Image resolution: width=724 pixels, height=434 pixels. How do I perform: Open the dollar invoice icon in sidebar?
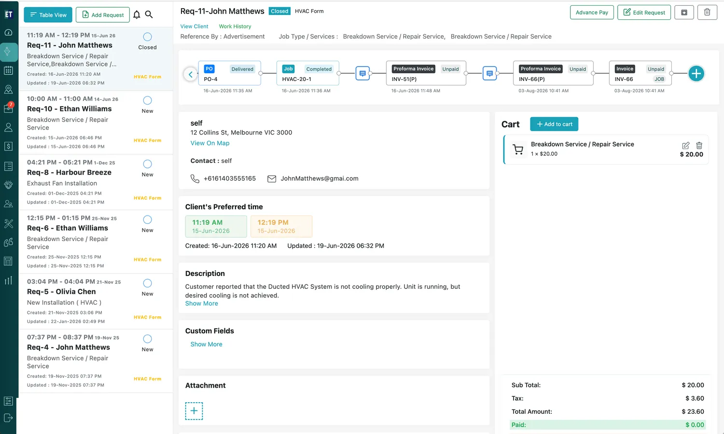coord(8,146)
